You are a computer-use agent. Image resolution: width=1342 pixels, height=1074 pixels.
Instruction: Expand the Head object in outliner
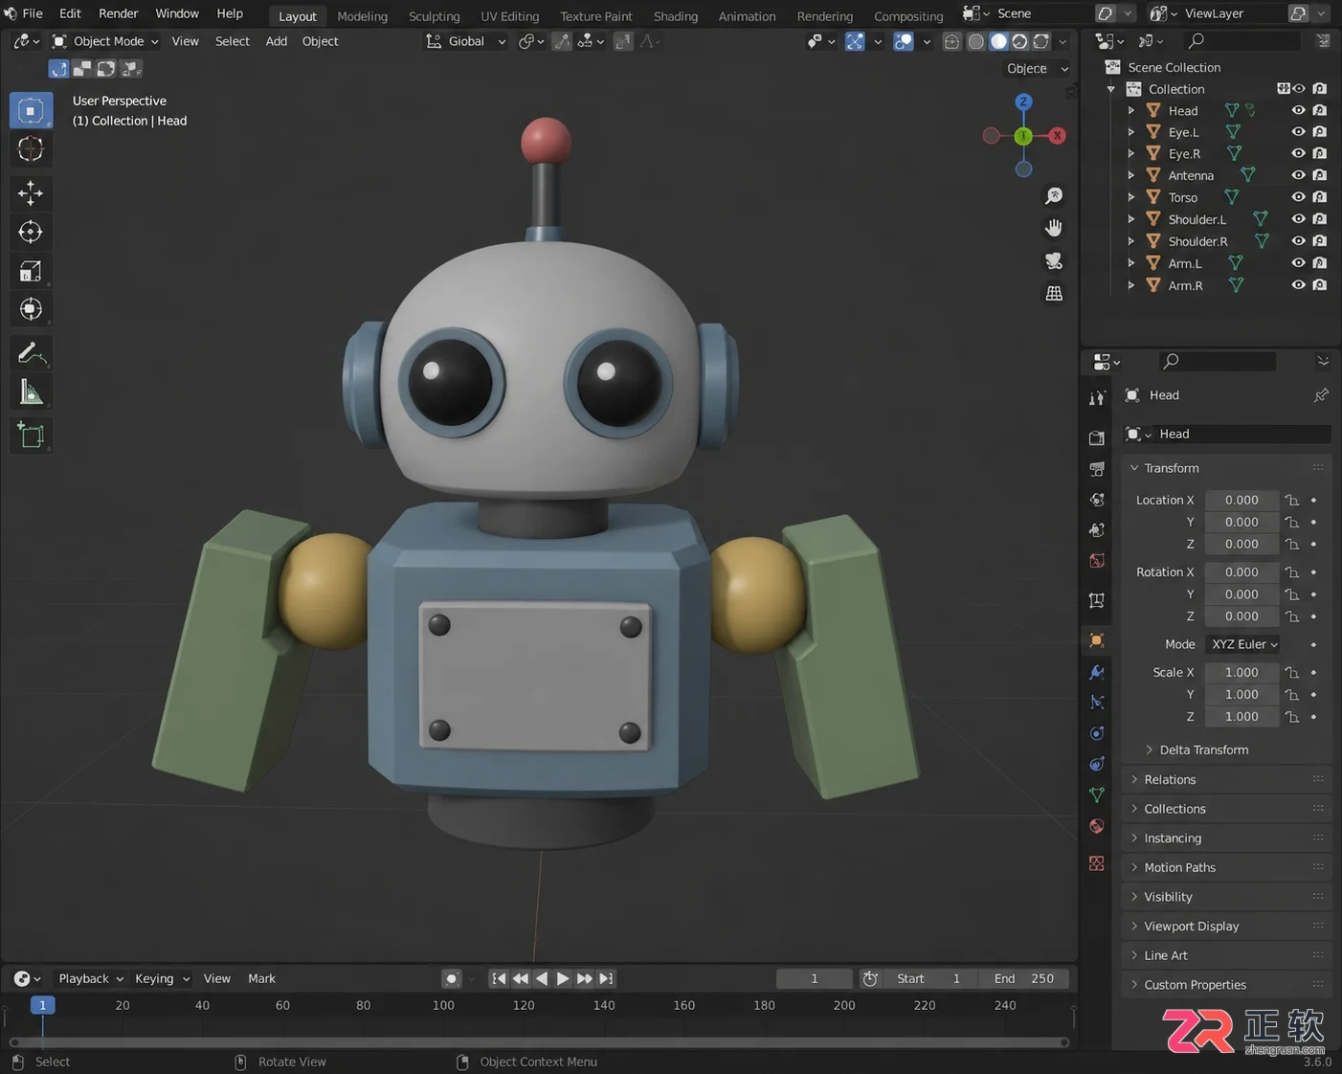1131,110
